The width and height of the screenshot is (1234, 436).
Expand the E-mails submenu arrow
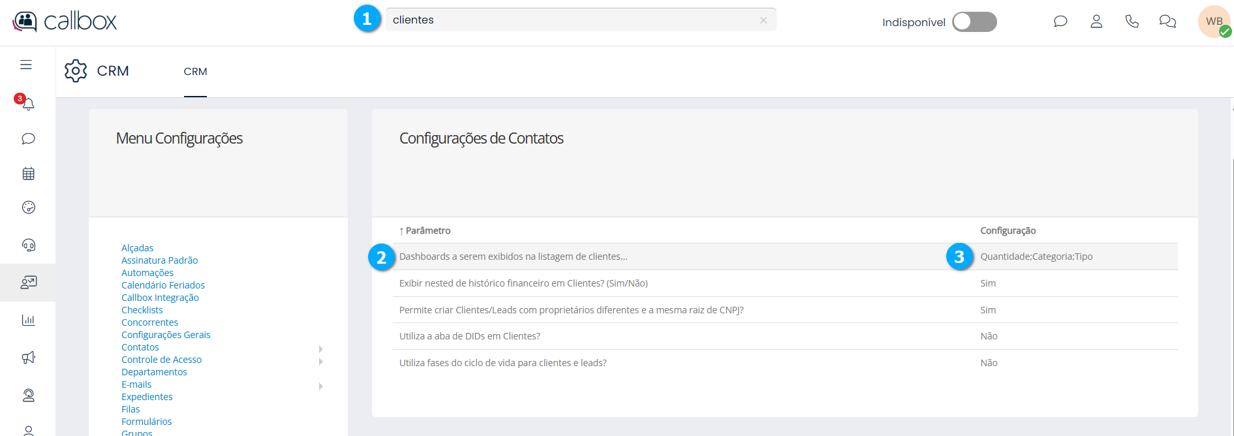pos(320,386)
